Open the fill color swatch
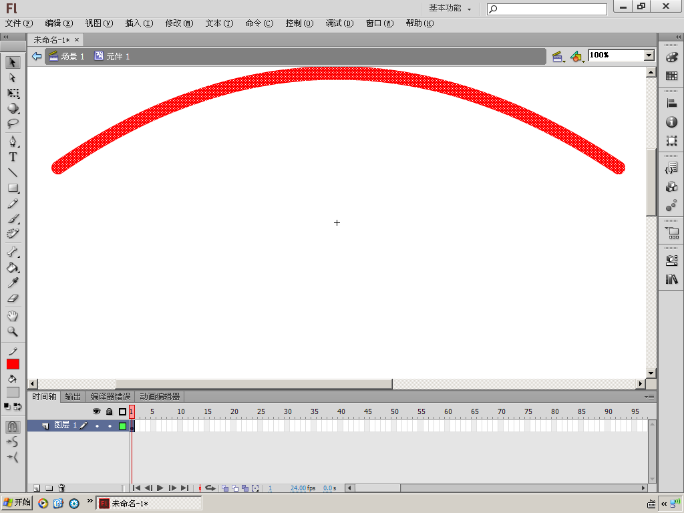Image resolution: width=684 pixels, height=513 pixels. point(13,391)
